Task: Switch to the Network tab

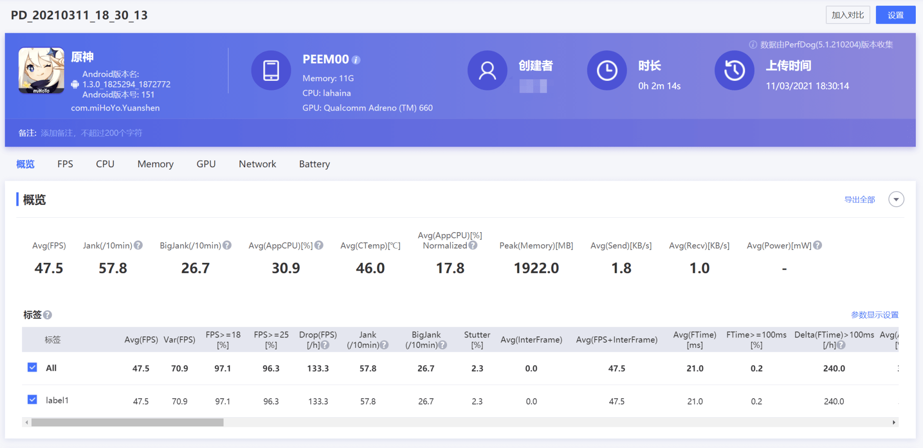Action: [x=258, y=164]
